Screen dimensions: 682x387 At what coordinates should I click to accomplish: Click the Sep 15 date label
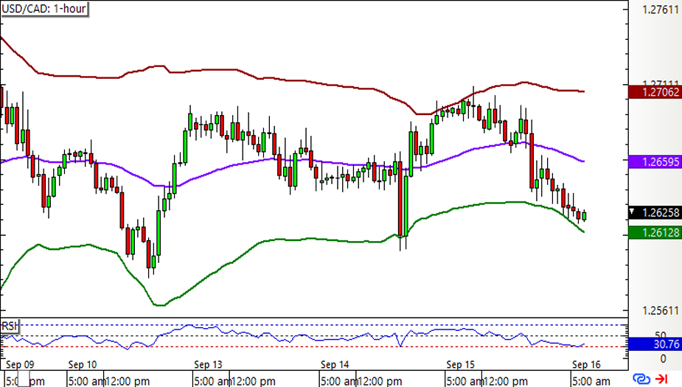460,364
